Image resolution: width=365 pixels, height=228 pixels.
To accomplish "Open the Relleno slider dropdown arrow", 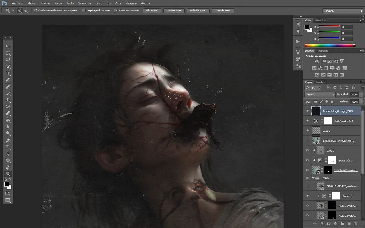I will click(362, 102).
